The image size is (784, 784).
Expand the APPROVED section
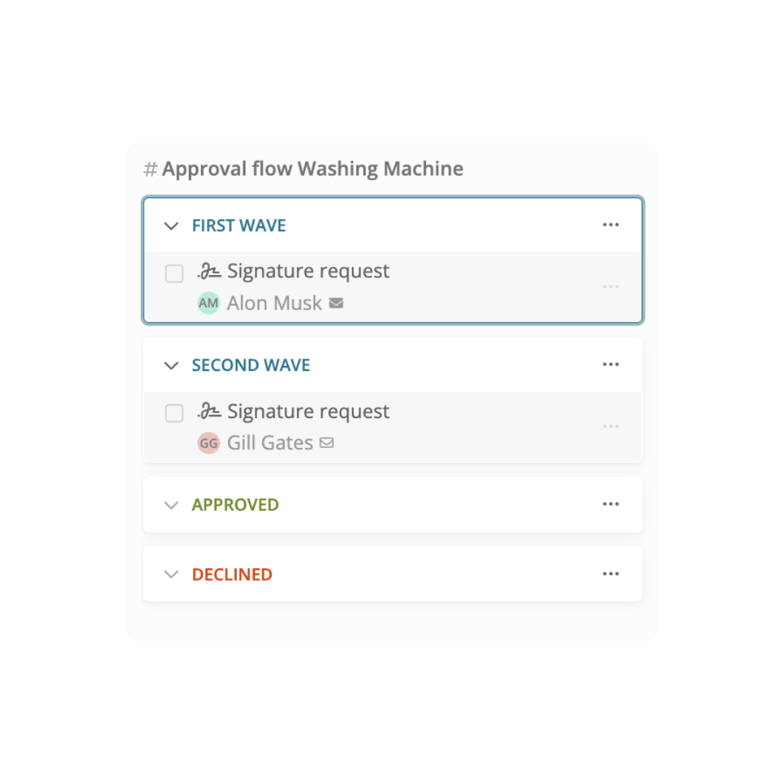[171, 505]
